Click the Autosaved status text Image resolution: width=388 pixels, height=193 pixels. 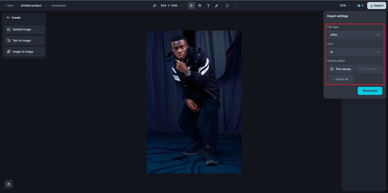(59, 5)
